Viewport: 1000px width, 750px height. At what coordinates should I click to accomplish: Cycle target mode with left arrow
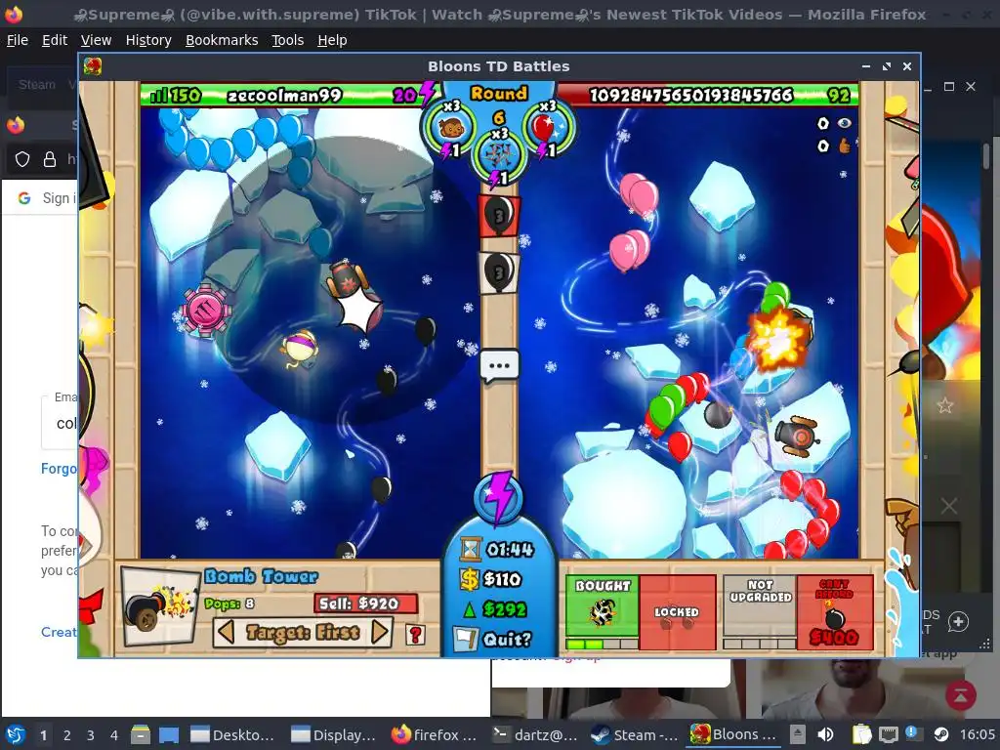tap(226, 633)
